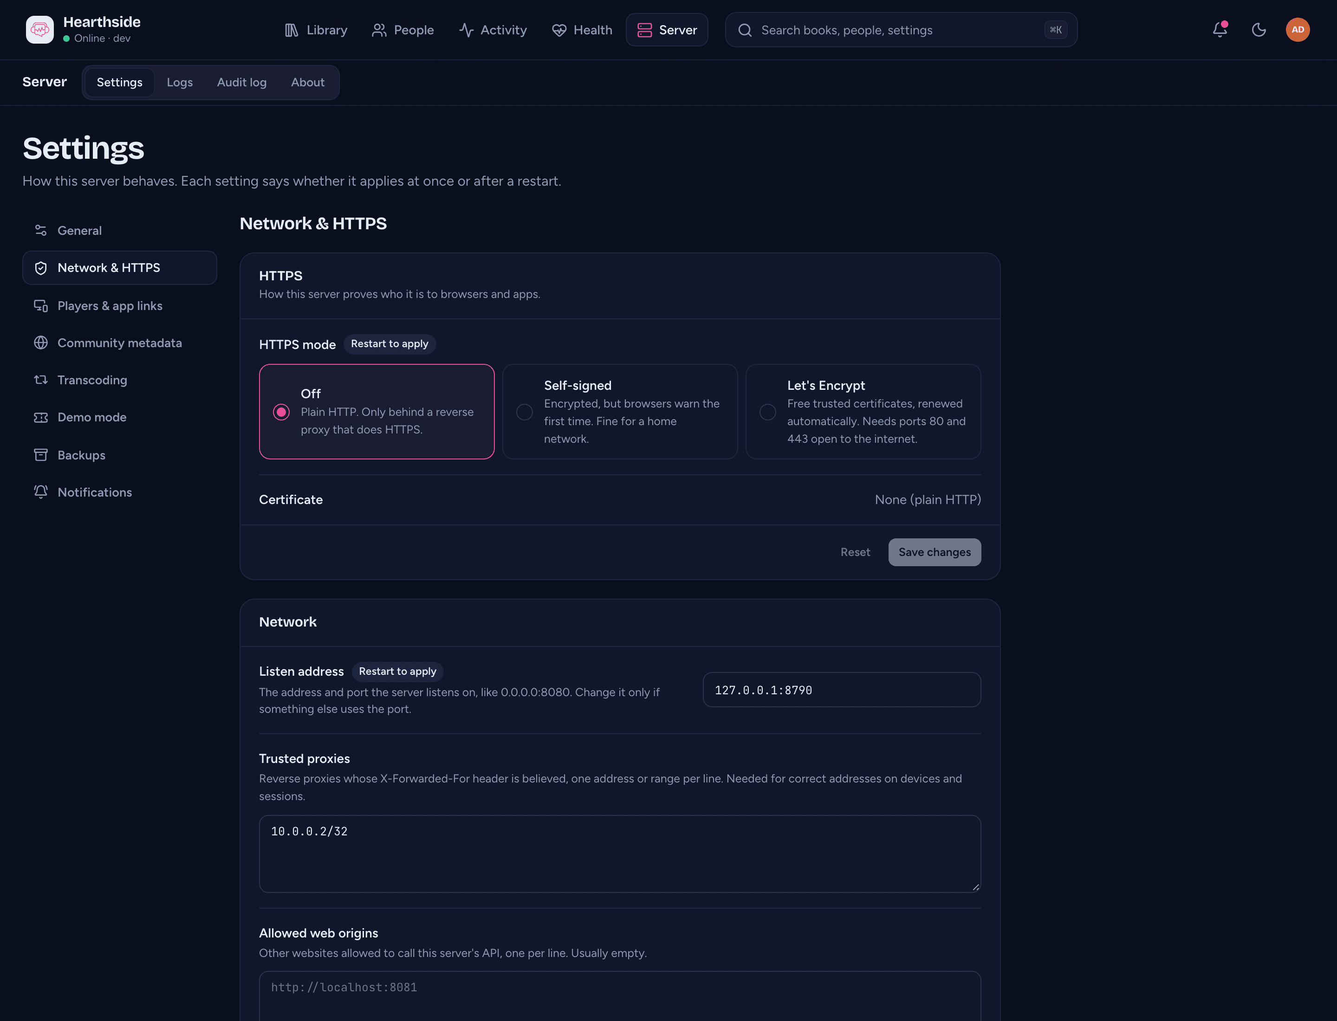Click the General sliders icon

click(x=41, y=230)
